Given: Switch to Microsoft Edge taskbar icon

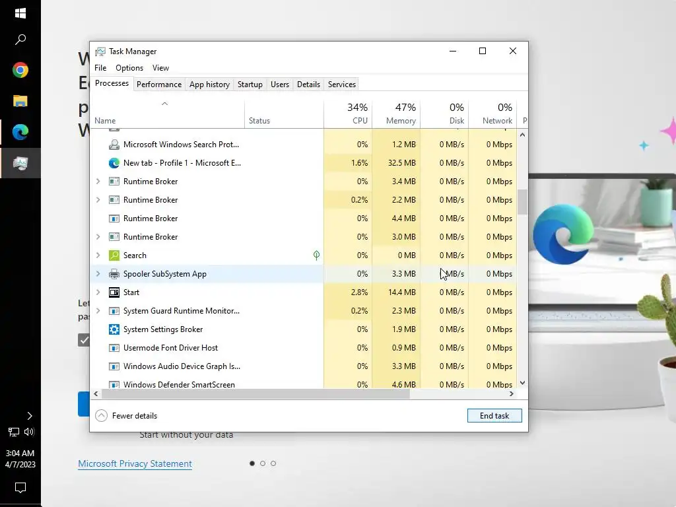Looking at the screenshot, I should [x=20, y=132].
